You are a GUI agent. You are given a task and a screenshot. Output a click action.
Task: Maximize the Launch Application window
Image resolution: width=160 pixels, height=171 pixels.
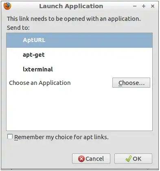144,6
